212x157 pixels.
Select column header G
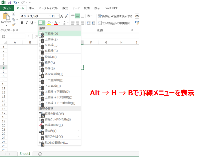[x=106, y=42]
